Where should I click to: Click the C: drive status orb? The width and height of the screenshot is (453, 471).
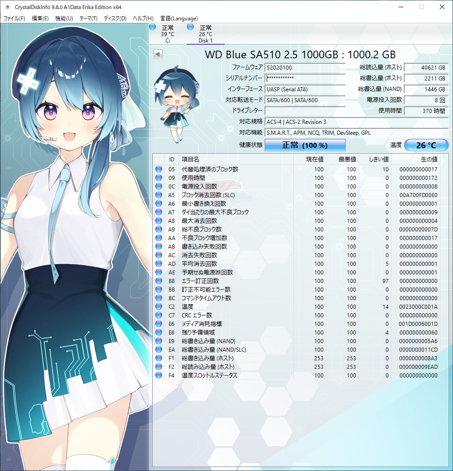pos(152,28)
